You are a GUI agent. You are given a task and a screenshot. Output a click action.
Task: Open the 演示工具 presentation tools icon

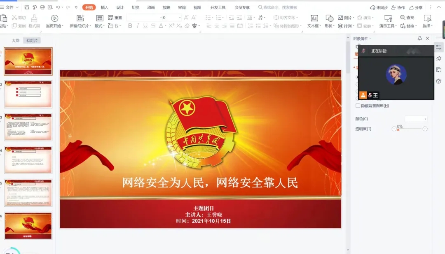(x=388, y=18)
